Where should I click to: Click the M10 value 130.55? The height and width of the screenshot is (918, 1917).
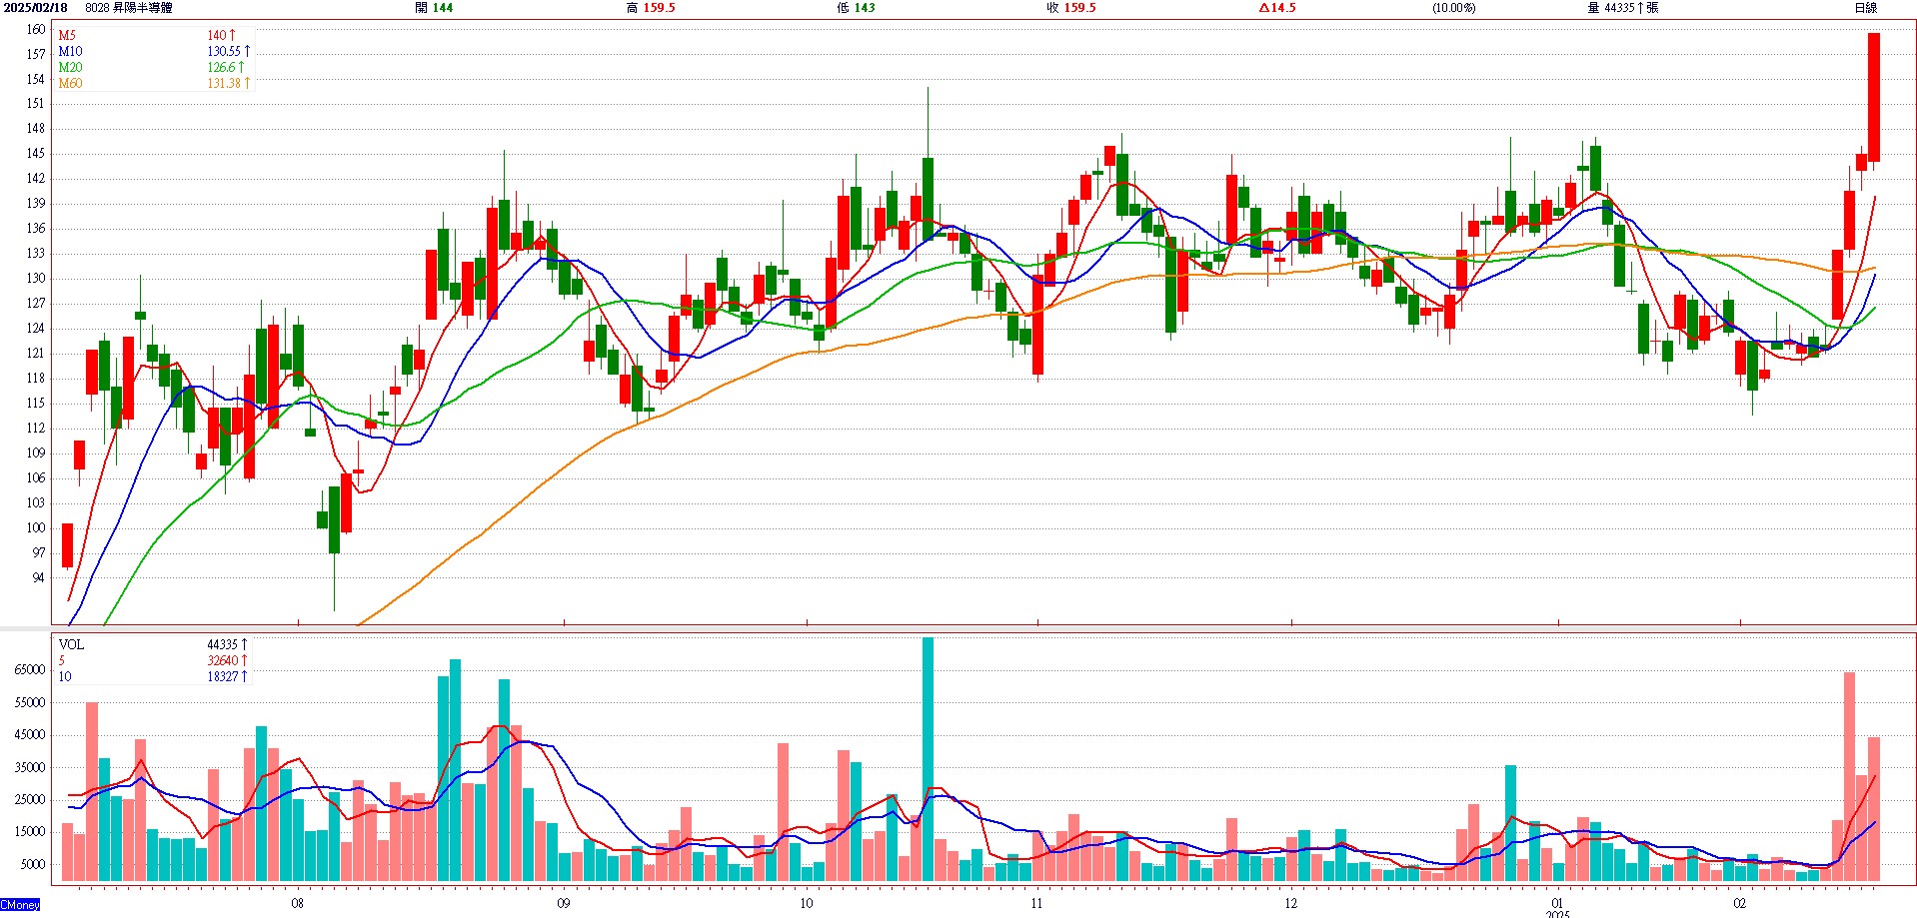click(x=229, y=51)
